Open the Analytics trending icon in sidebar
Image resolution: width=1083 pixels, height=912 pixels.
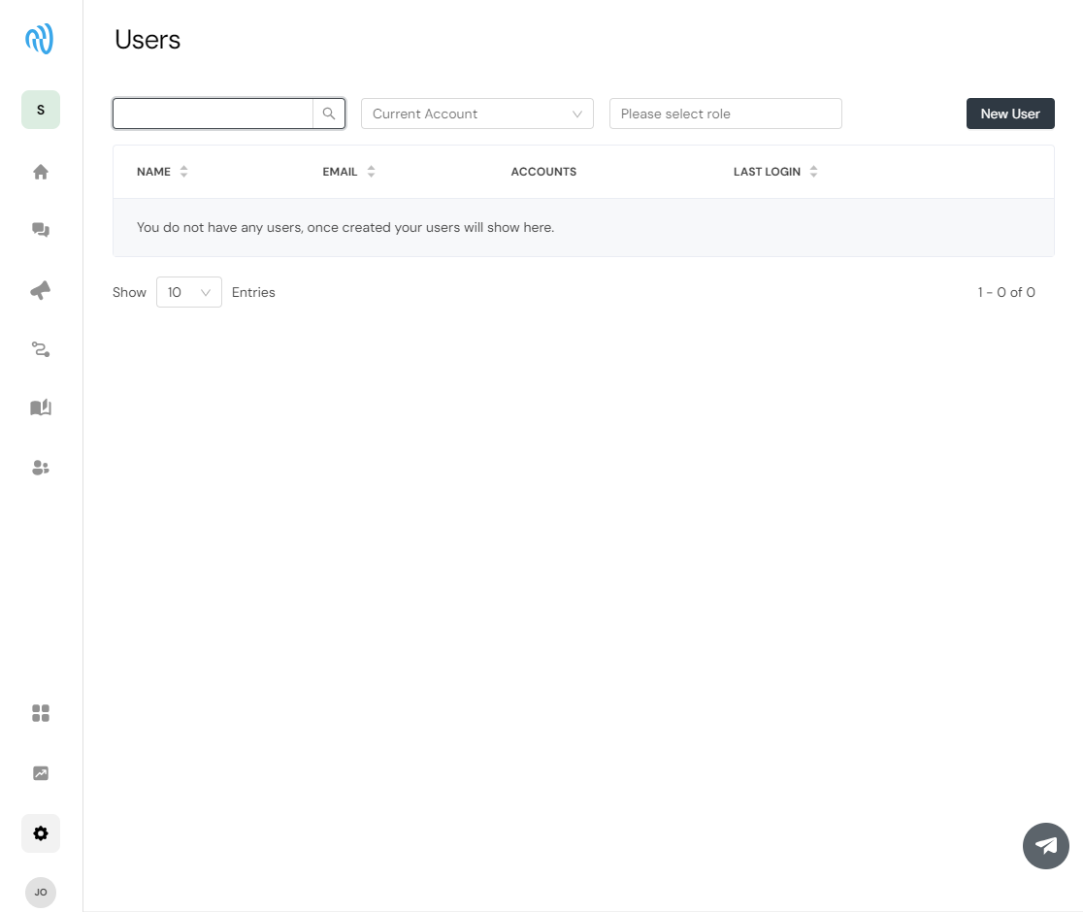click(x=41, y=773)
